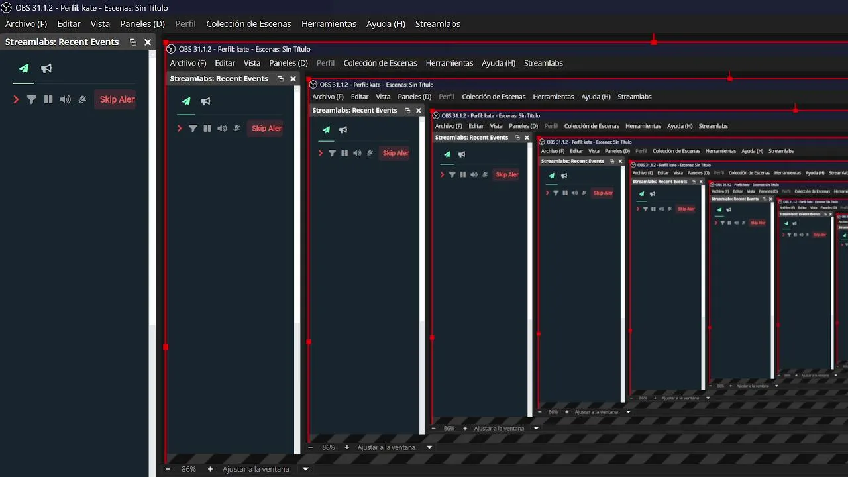This screenshot has width=848, height=477.
Task: Open the Ayuda (H) menu
Action: [x=386, y=24]
